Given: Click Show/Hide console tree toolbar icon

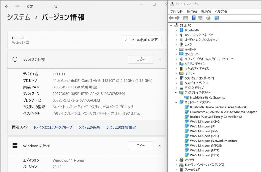Looking at the screenshot, I should (x=186, y=18).
